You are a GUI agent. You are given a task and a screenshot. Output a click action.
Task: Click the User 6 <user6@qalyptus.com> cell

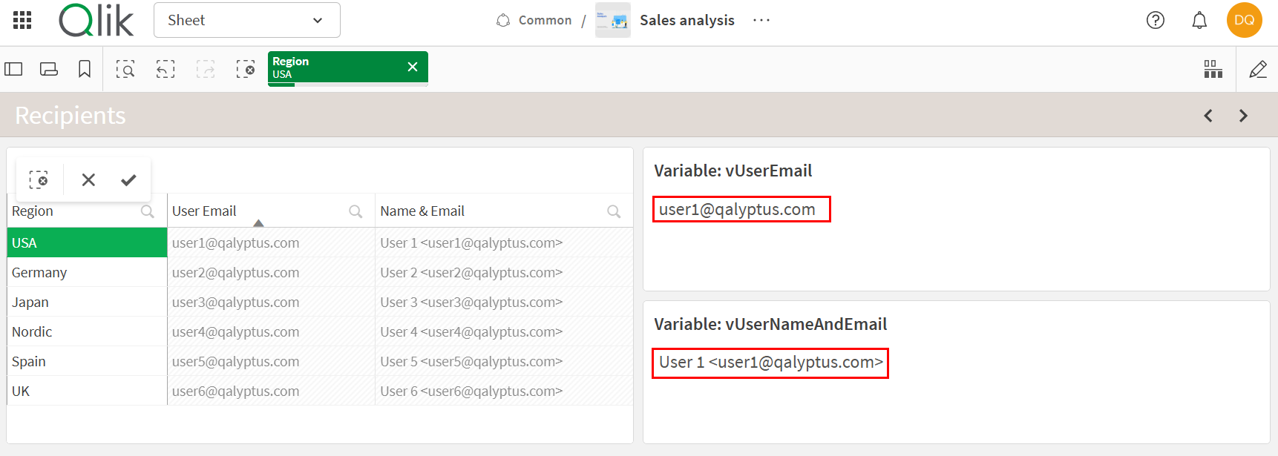[504, 391]
